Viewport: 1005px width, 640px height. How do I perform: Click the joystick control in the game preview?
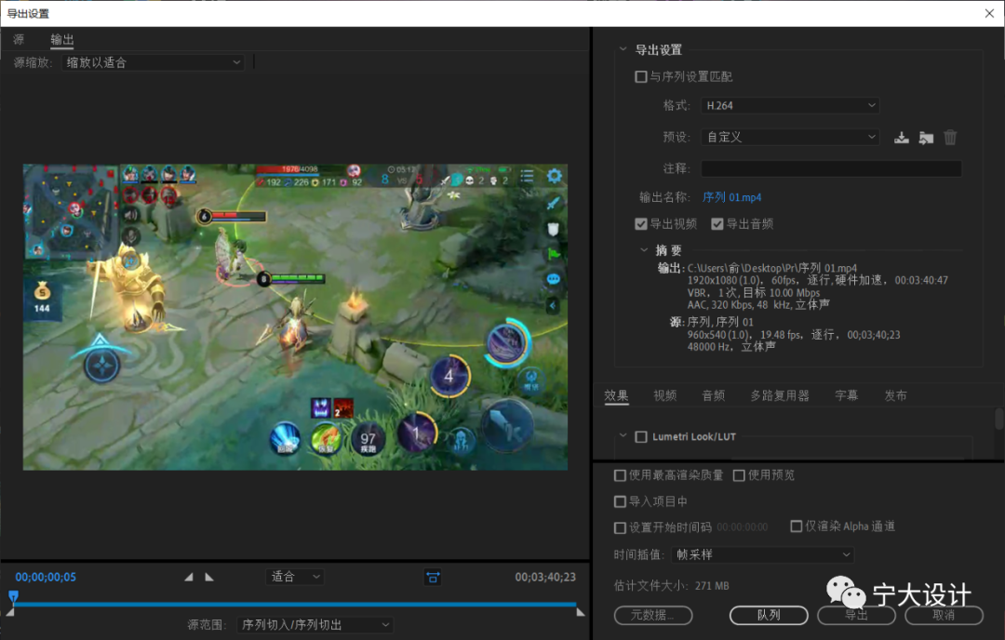click(x=102, y=366)
